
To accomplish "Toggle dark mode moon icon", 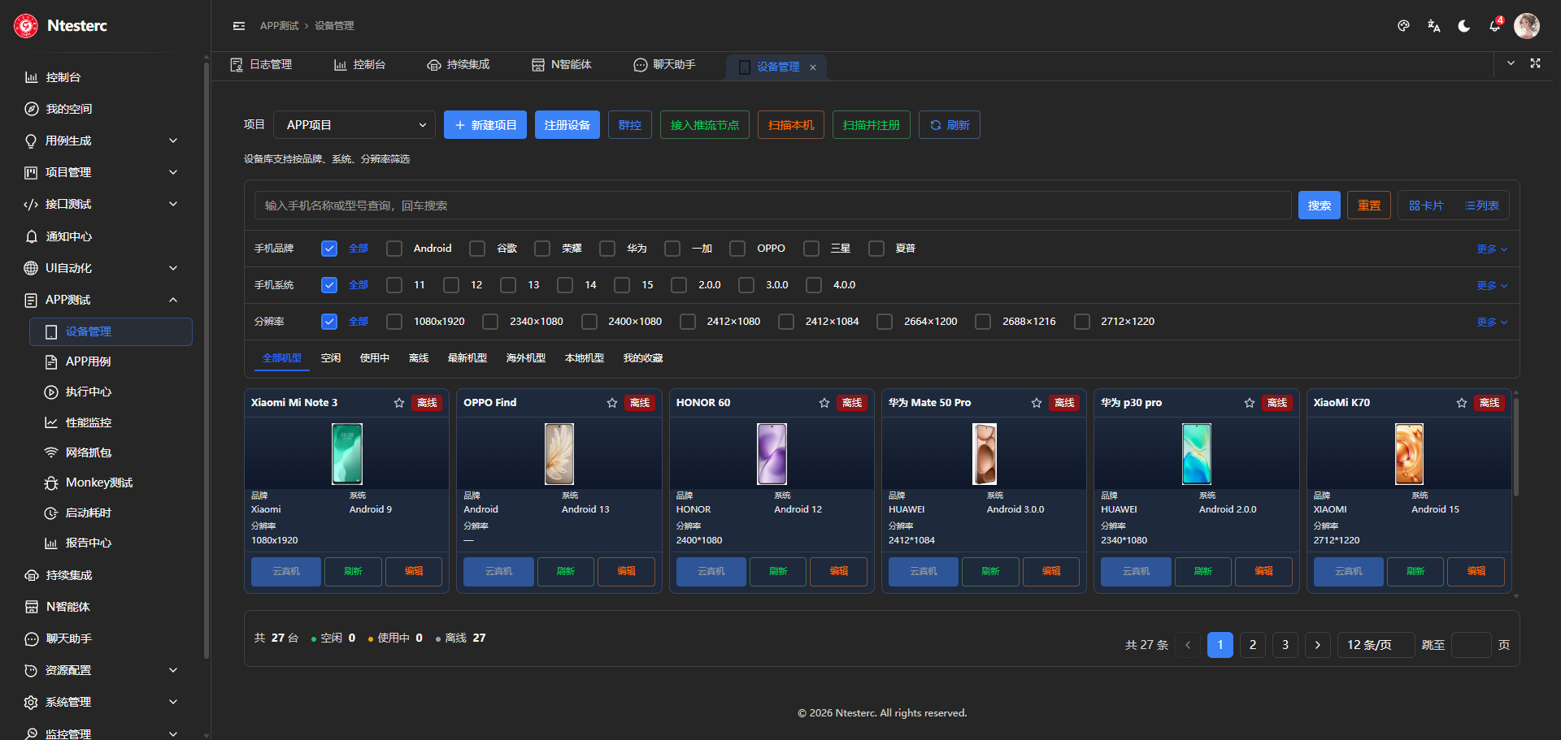I will (x=1464, y=26).
